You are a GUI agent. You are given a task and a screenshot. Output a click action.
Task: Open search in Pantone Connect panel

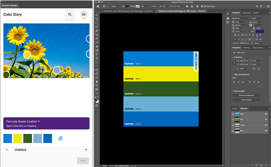point(70,14)
